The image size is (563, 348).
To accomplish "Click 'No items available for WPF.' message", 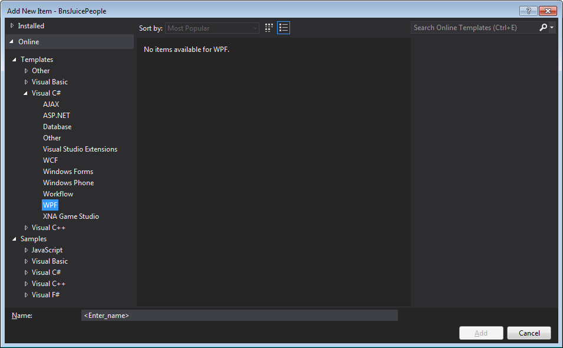I will (186, 50).
